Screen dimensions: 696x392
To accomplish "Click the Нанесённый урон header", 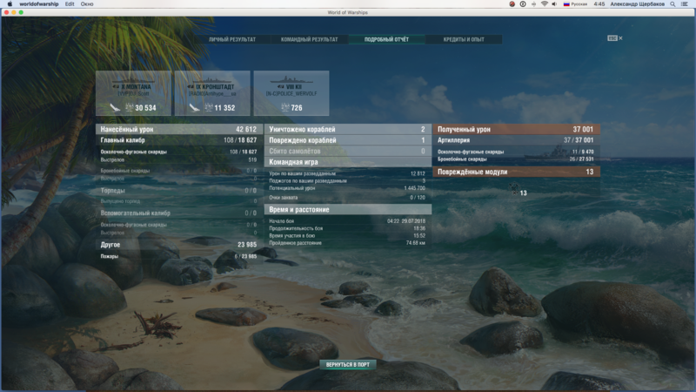I will pos(179,129).
